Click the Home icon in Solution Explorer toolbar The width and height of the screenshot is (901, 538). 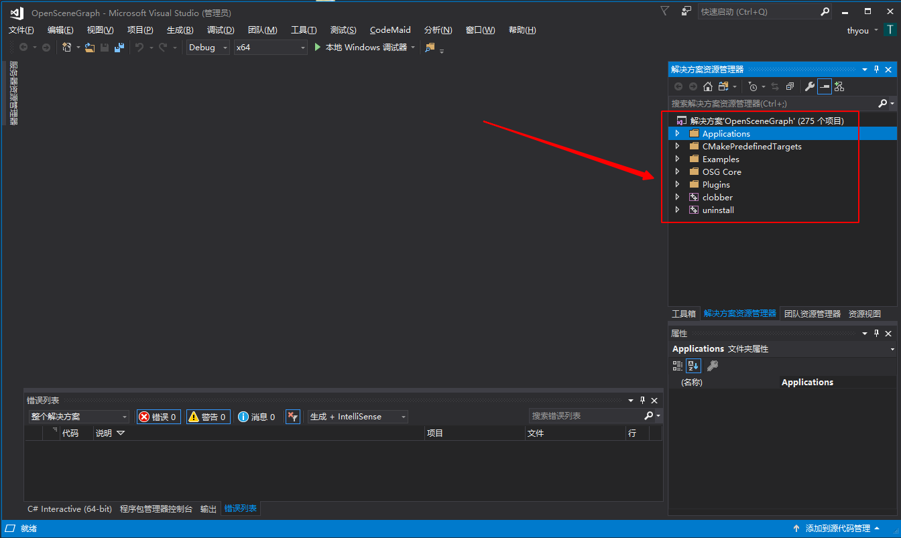click(x=707, y=86)
